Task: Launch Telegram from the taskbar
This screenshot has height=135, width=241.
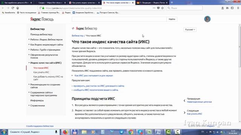Action: (x=121, y=132)
